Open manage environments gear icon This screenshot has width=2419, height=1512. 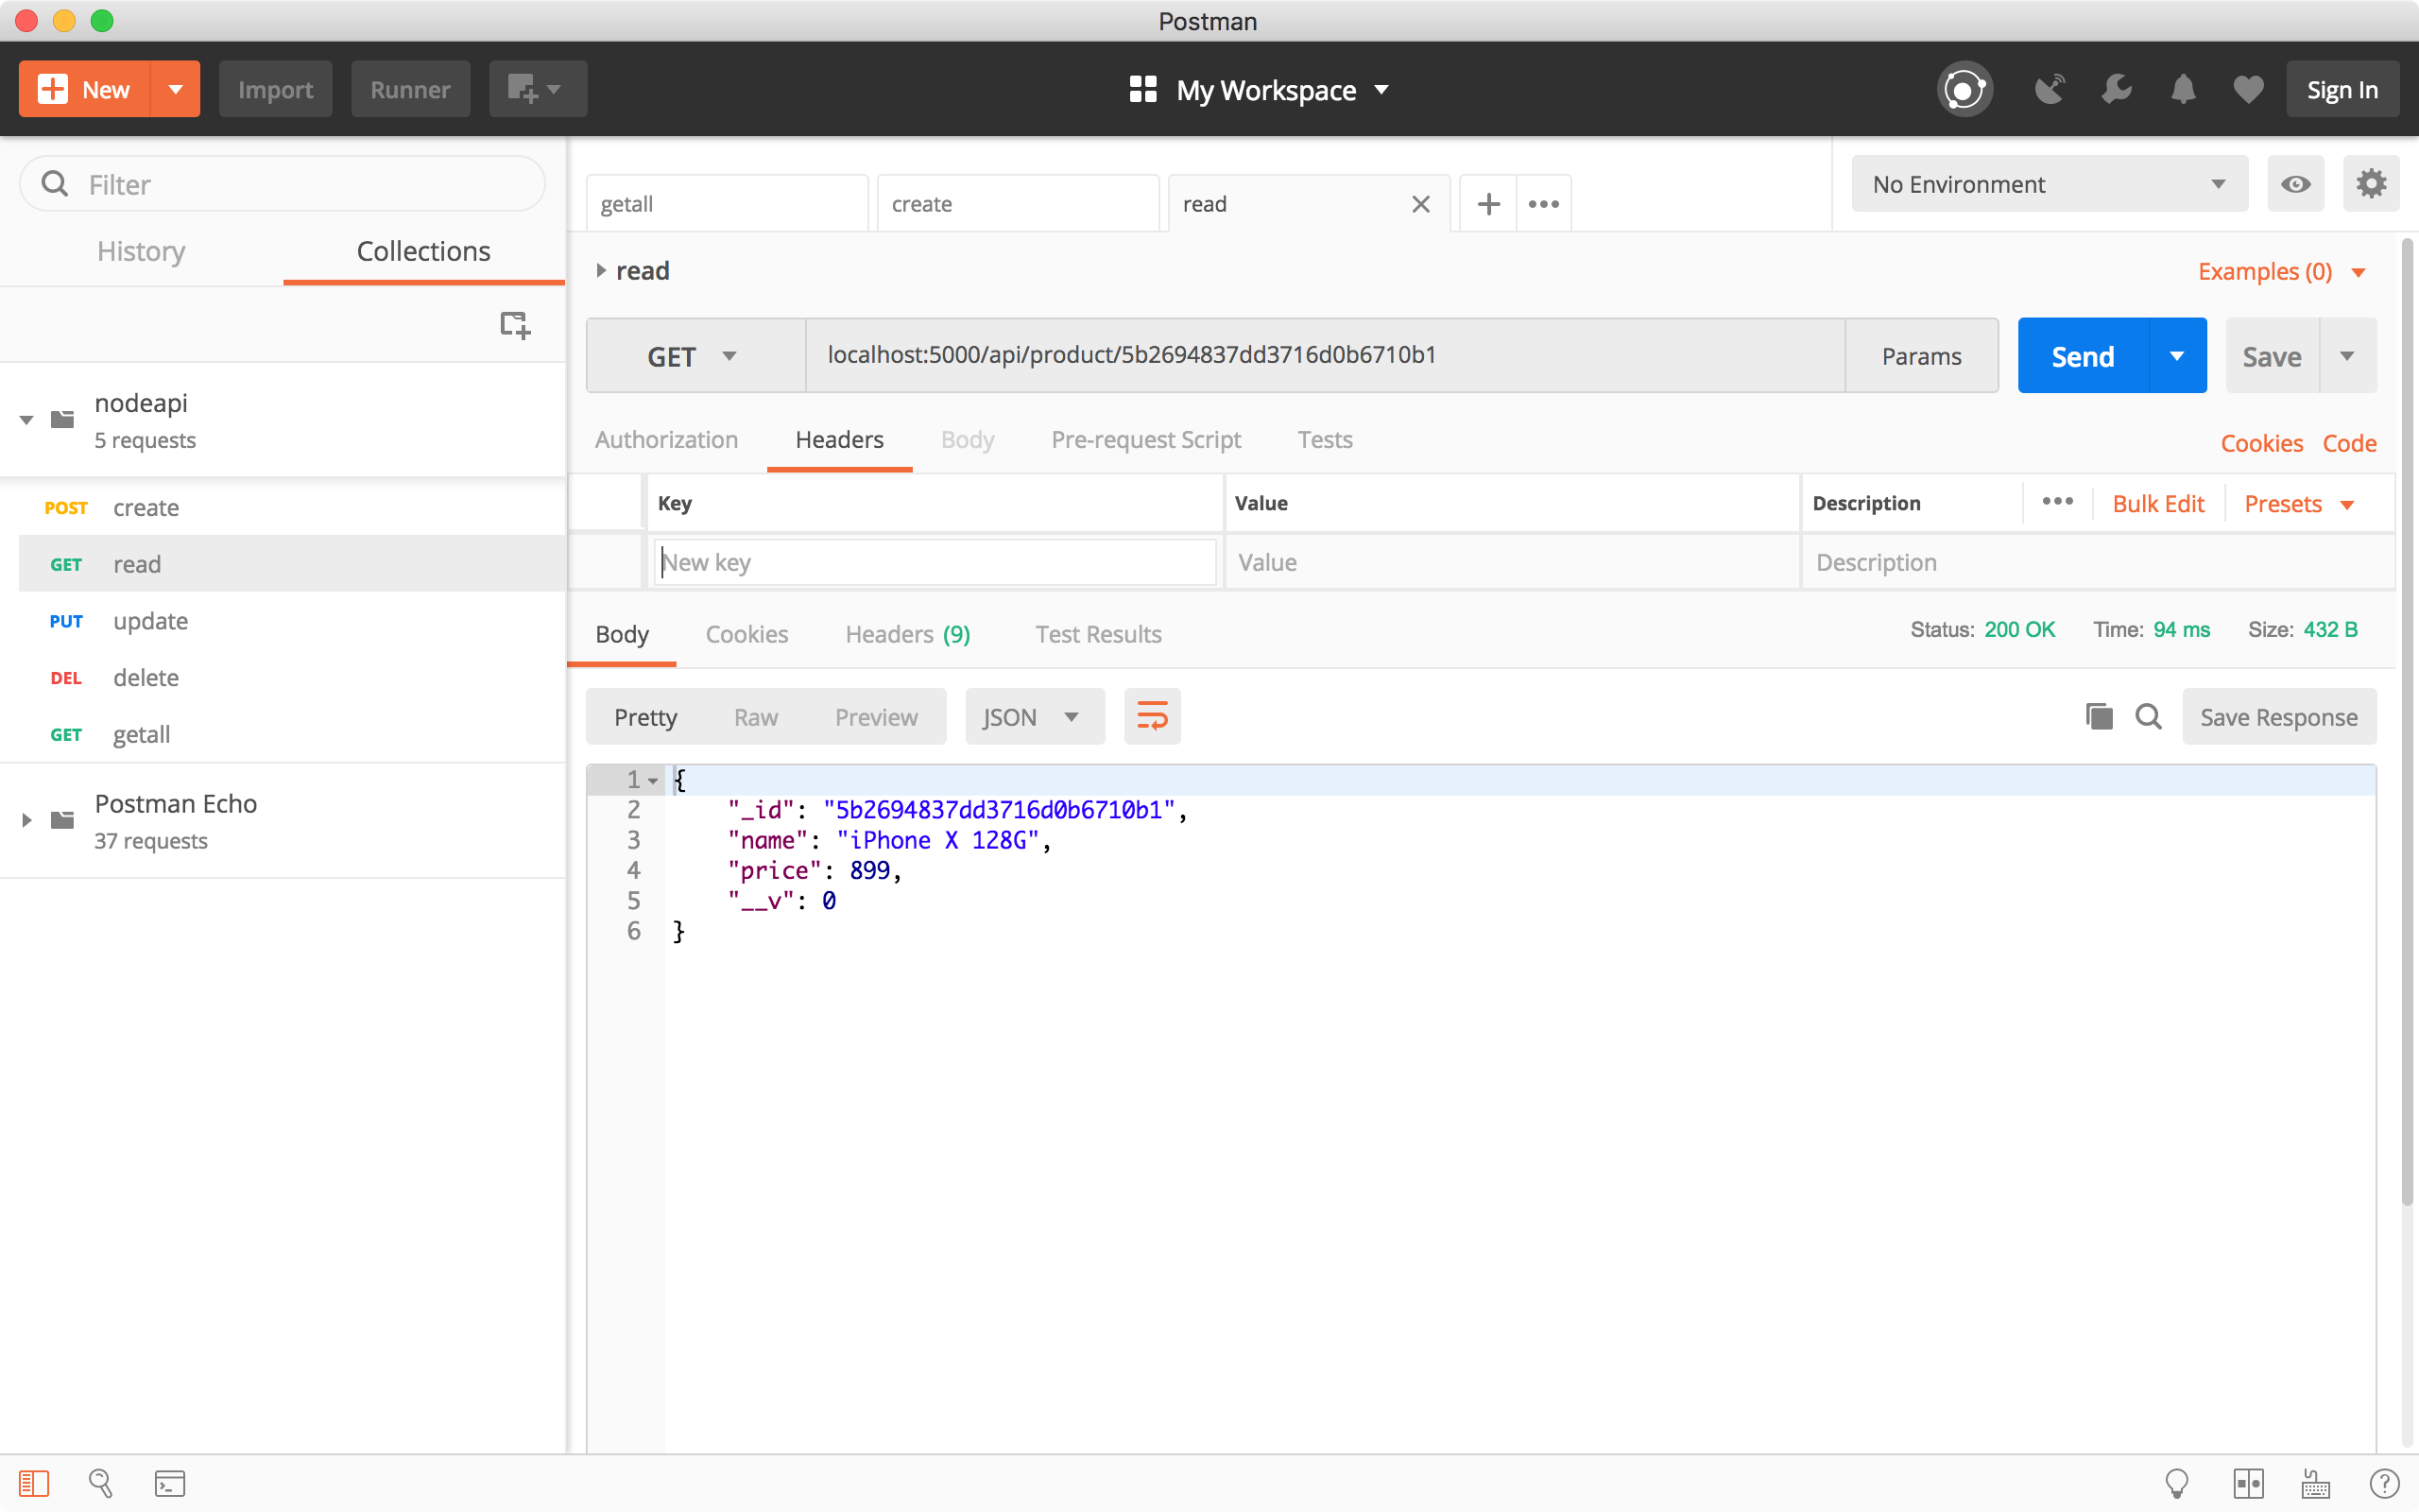(x=2371, y=184)
